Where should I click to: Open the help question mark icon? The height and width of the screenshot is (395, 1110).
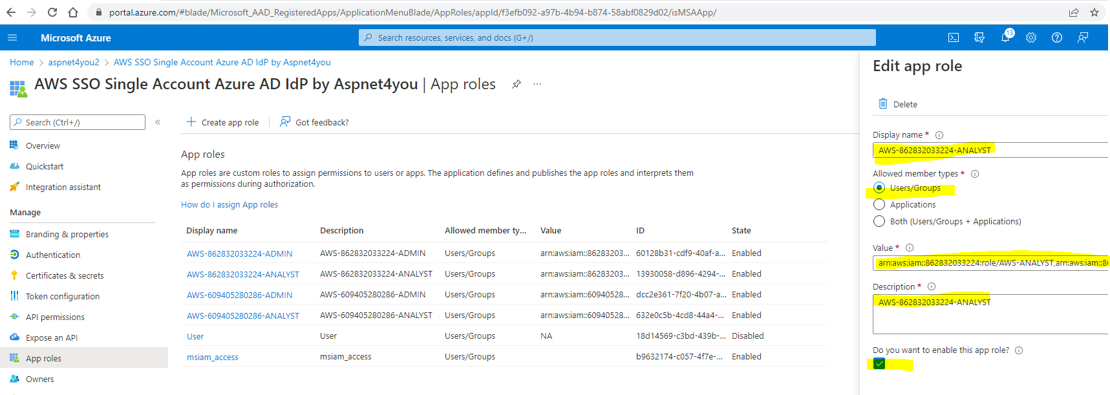click(x=1057, y=38)
